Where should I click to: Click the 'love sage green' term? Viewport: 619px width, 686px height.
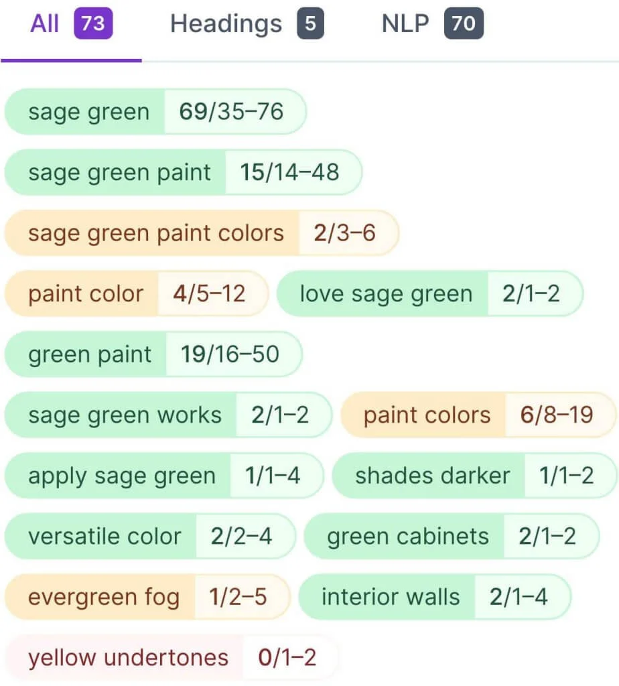tap(429, 293)
